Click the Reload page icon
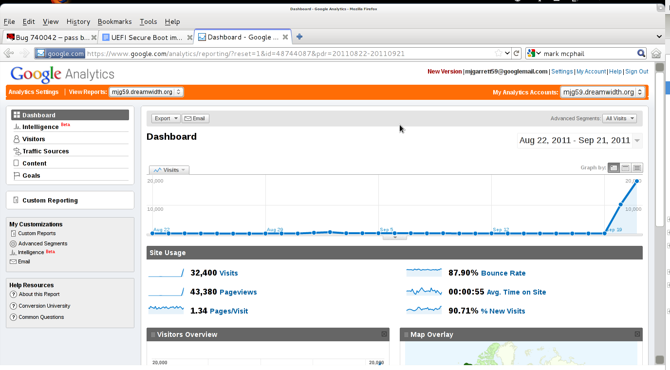Image resolution: width=670 pixels, height=370 pixels. pos(517,54)
